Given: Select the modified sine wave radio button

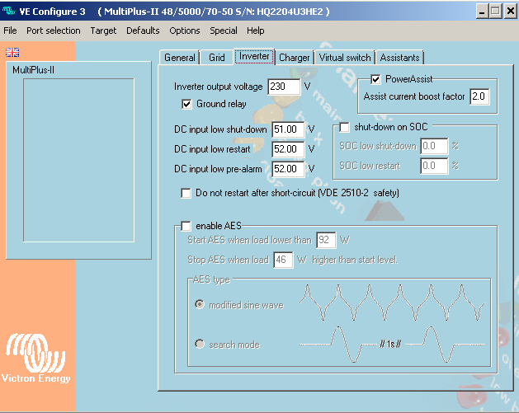Looking at the screenshot, I should pos(200,304).
